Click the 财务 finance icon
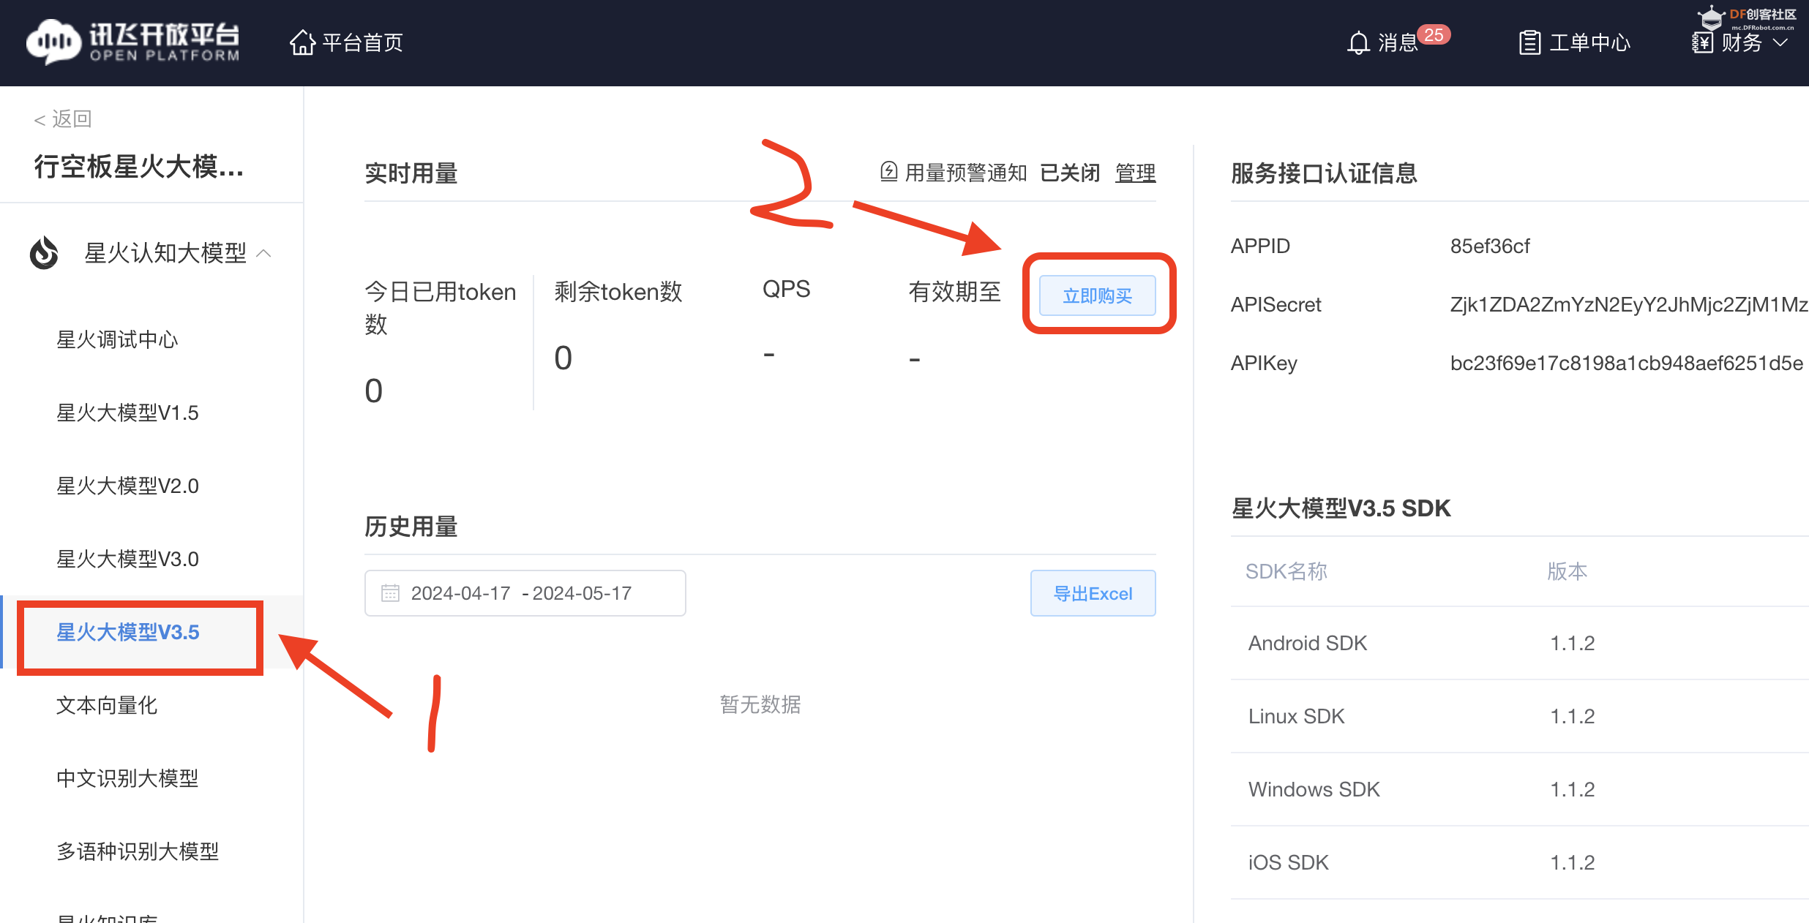The width and height of the screenshot is (1809, 923). (1702, 42)
